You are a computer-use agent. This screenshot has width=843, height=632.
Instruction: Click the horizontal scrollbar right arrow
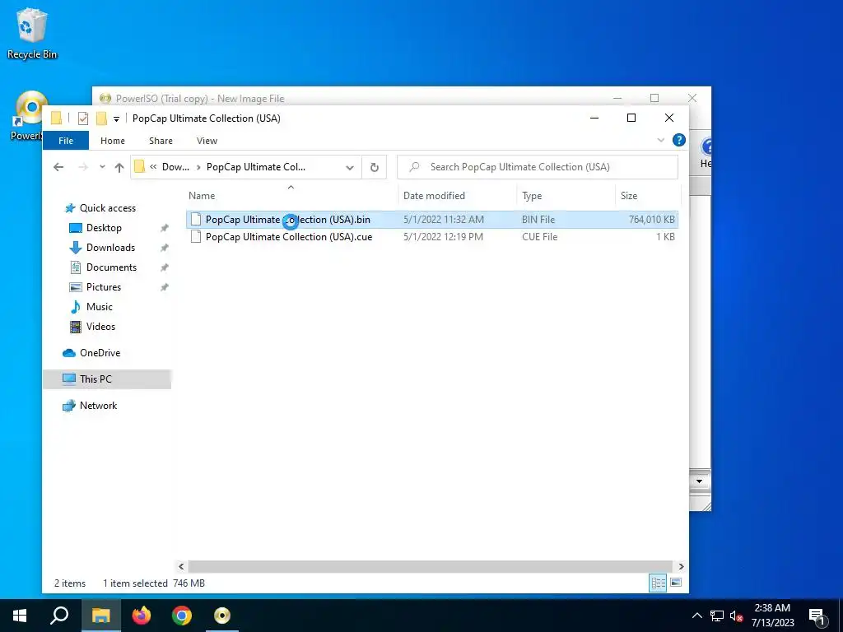(681, 566)
